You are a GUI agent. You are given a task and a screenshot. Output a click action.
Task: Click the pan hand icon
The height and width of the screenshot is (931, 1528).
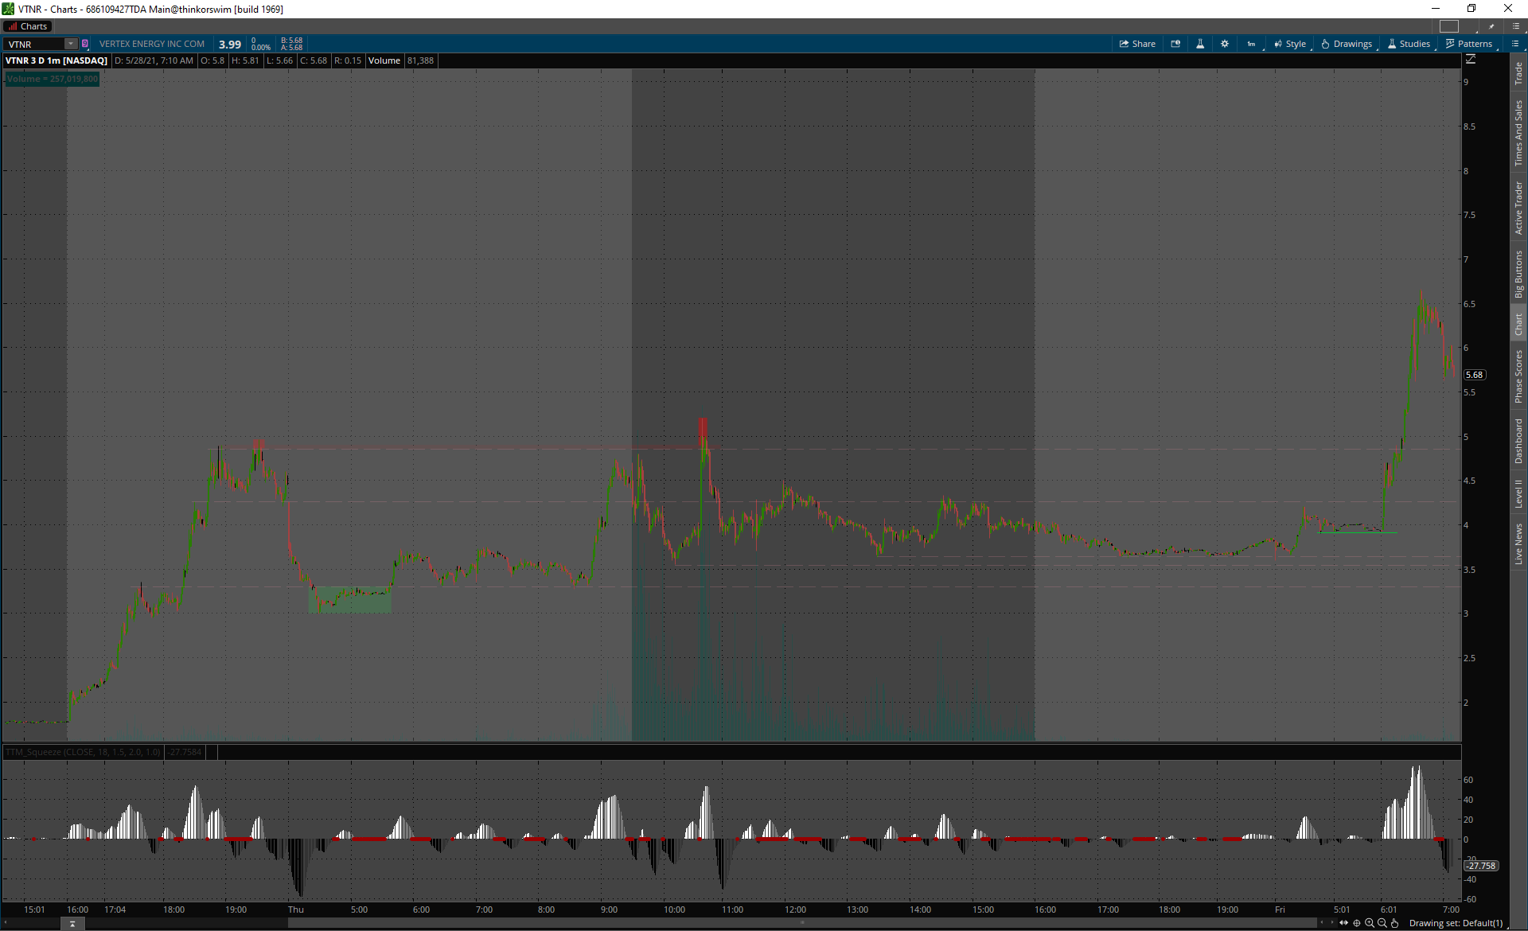click(1395, 923)
